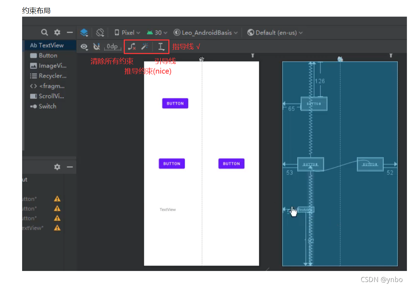Click the magnet Enable Autoconnection icon
The height and width of the screenshot is (287, 408).
97,46
